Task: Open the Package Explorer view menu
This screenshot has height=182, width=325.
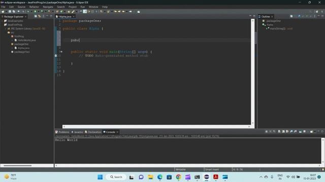Action: (x=43, y=16)
